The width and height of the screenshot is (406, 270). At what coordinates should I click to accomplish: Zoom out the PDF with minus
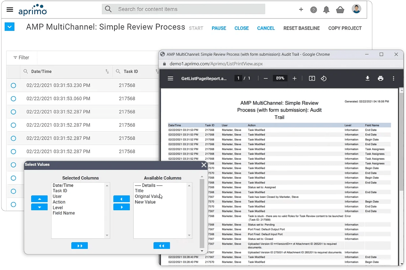point(266,78)
